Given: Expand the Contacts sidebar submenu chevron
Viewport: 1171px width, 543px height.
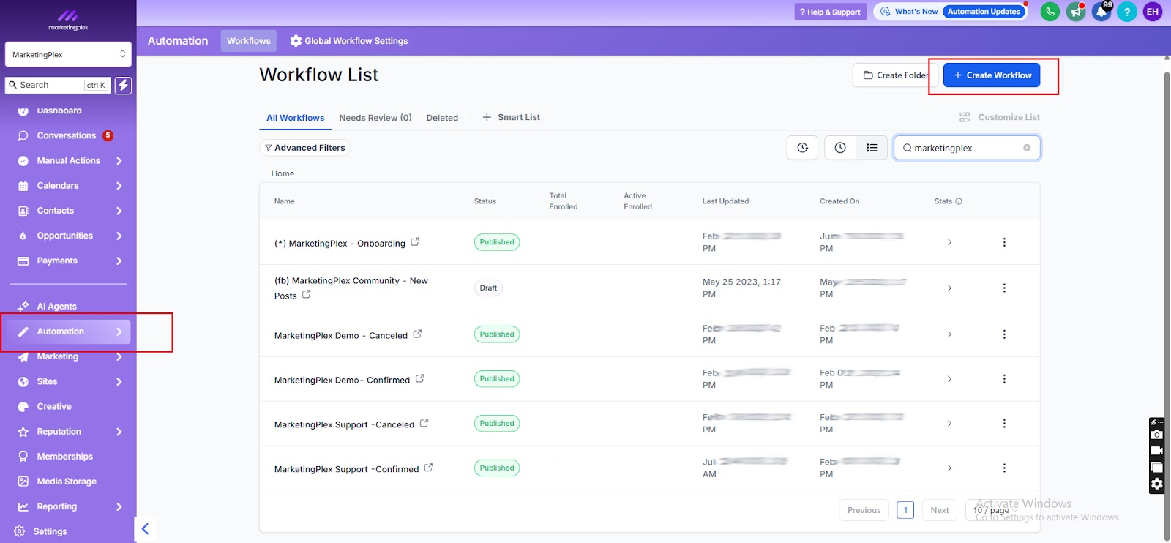Looking at the screenshot, I should coord(119,211).
